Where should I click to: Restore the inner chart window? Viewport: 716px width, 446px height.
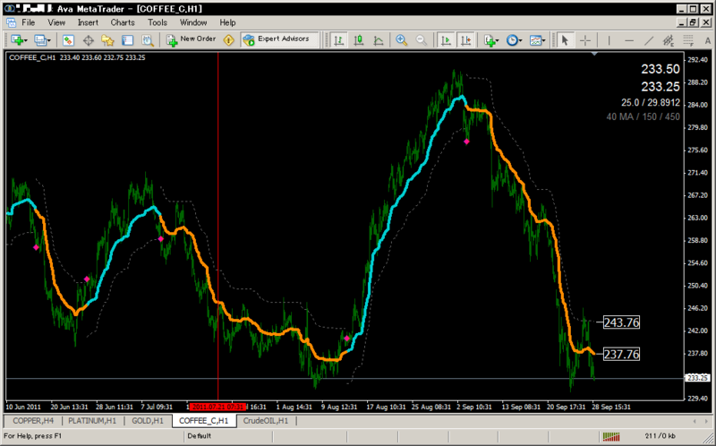click(693, 22)
